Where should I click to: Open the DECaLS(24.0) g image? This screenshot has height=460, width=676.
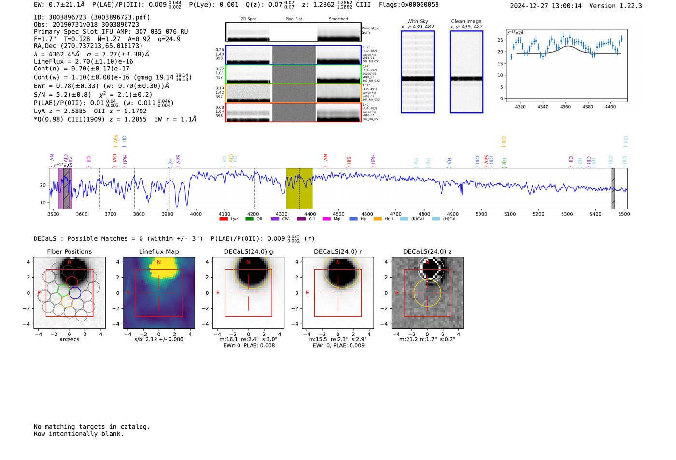tap(248, 293)
